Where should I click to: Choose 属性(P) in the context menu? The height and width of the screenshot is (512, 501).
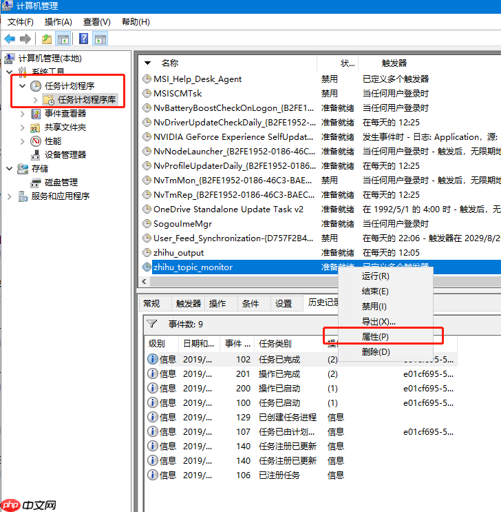tap(385, 337)
